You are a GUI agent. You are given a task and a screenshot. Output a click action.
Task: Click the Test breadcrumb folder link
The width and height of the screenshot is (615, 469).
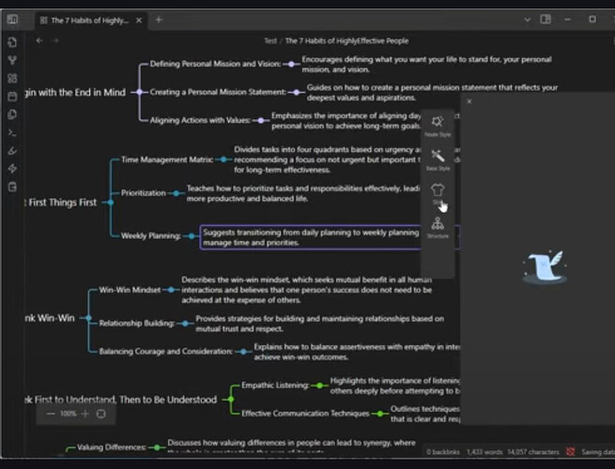click(270, 40)
